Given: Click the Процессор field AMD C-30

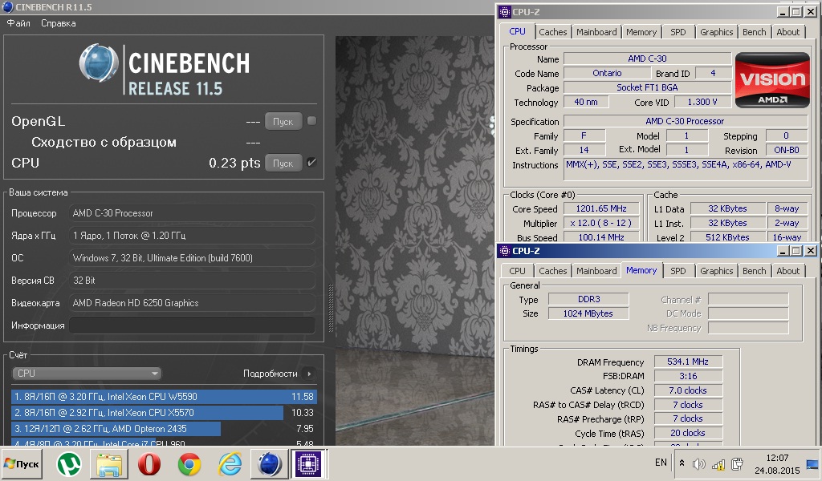Looking at the screenshot, I should pos(192,213).
